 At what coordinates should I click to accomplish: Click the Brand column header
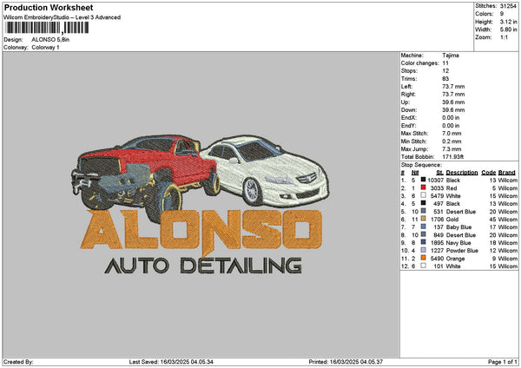(507, 172)
